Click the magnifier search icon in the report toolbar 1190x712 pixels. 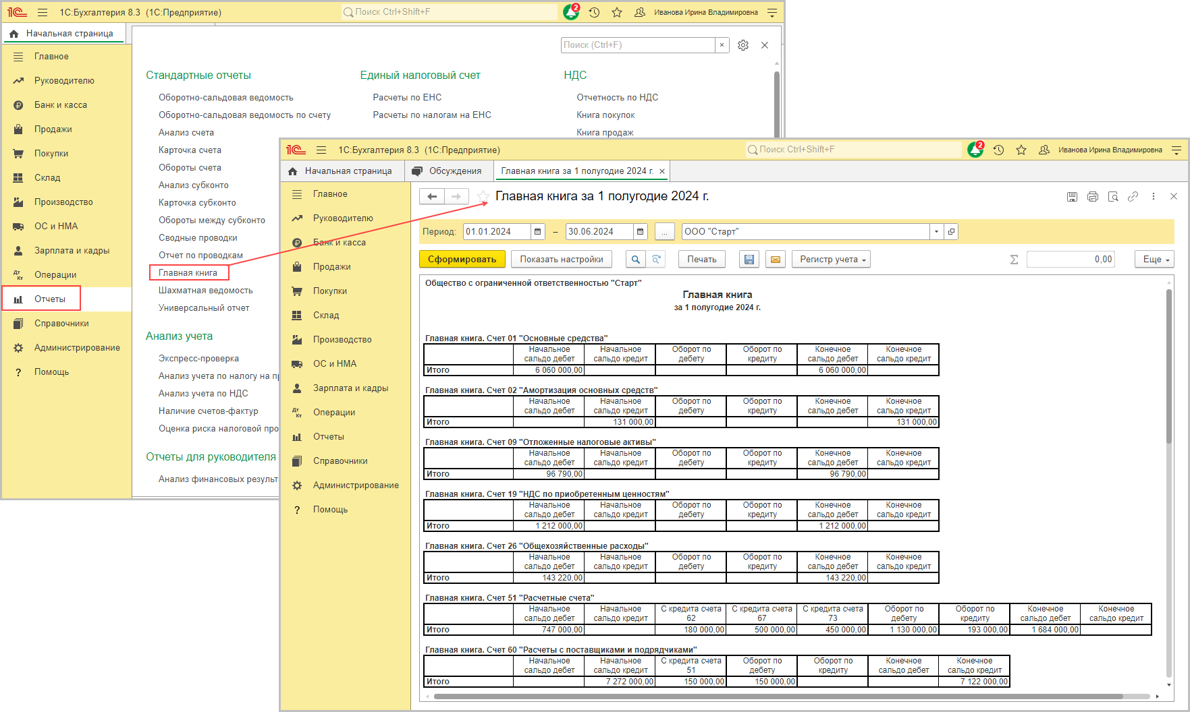click(x=635, y=260)
